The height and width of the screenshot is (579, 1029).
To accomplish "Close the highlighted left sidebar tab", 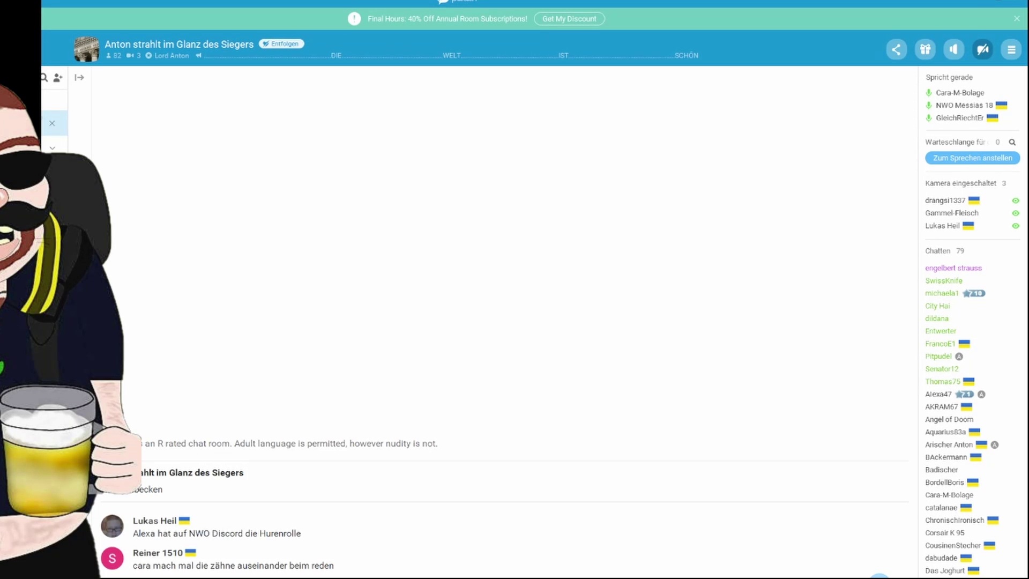I will pos(52,123).
